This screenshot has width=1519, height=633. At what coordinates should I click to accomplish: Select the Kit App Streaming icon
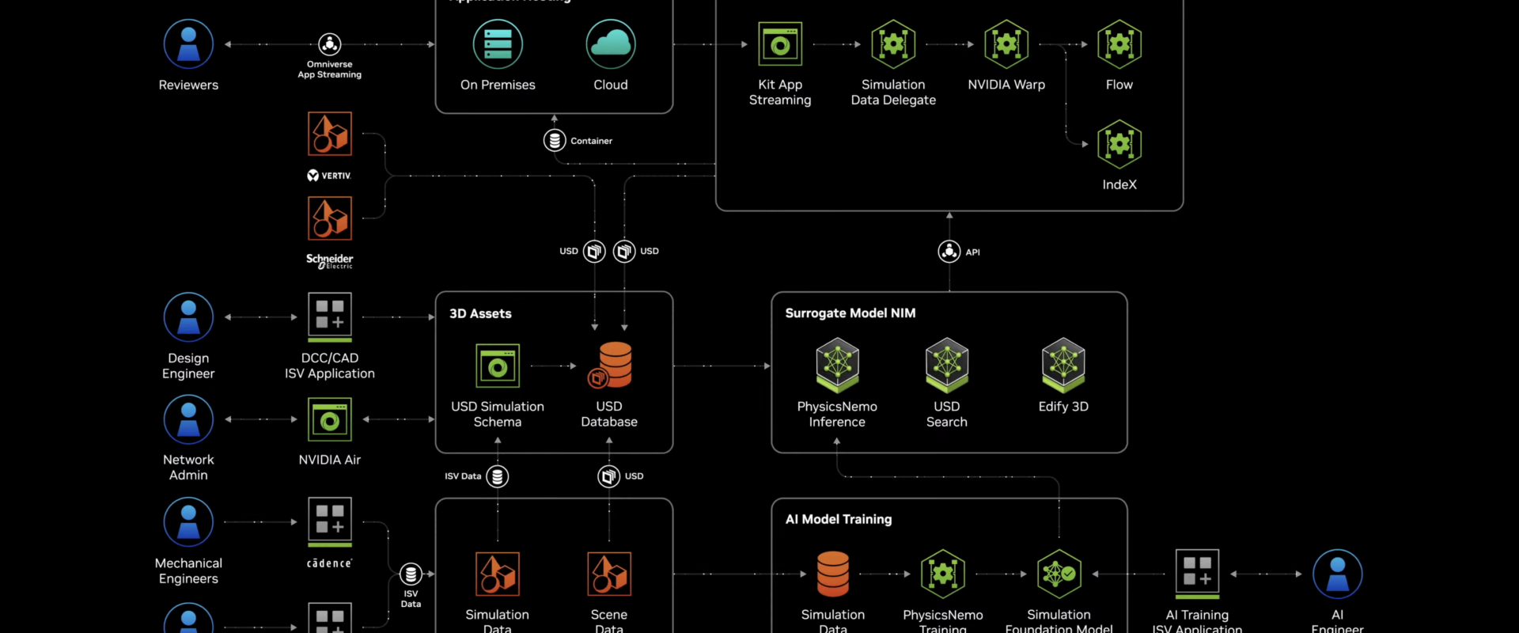[780, 44]
